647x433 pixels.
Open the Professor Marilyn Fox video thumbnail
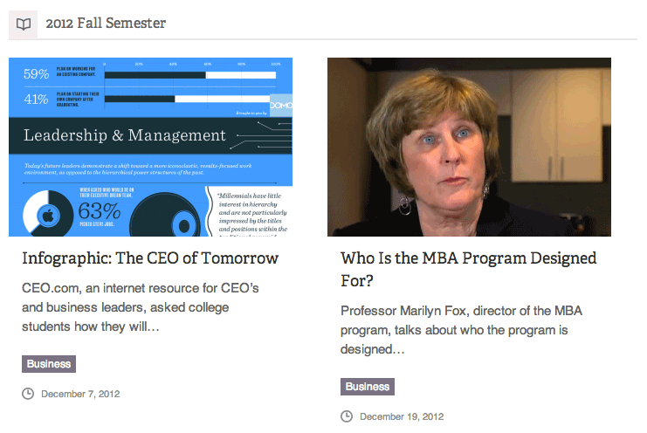469,147
